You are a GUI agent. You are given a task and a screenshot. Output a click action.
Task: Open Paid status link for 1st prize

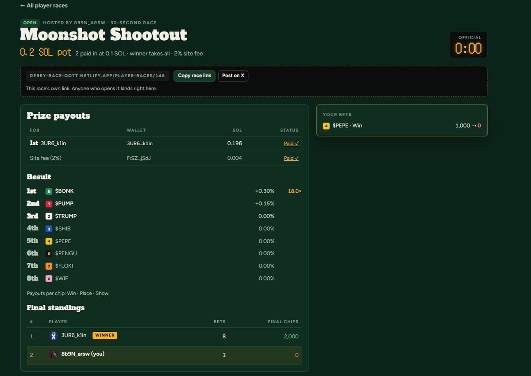pos(291,143)
